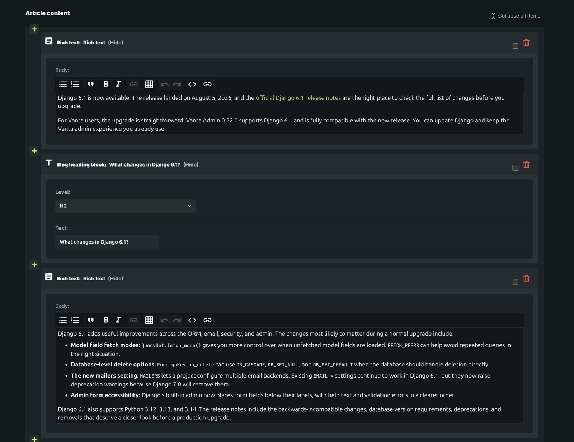Click (Hide) on the Rich text block below the heading block
The width and height of the screenshot is (574, 442).
116,278
